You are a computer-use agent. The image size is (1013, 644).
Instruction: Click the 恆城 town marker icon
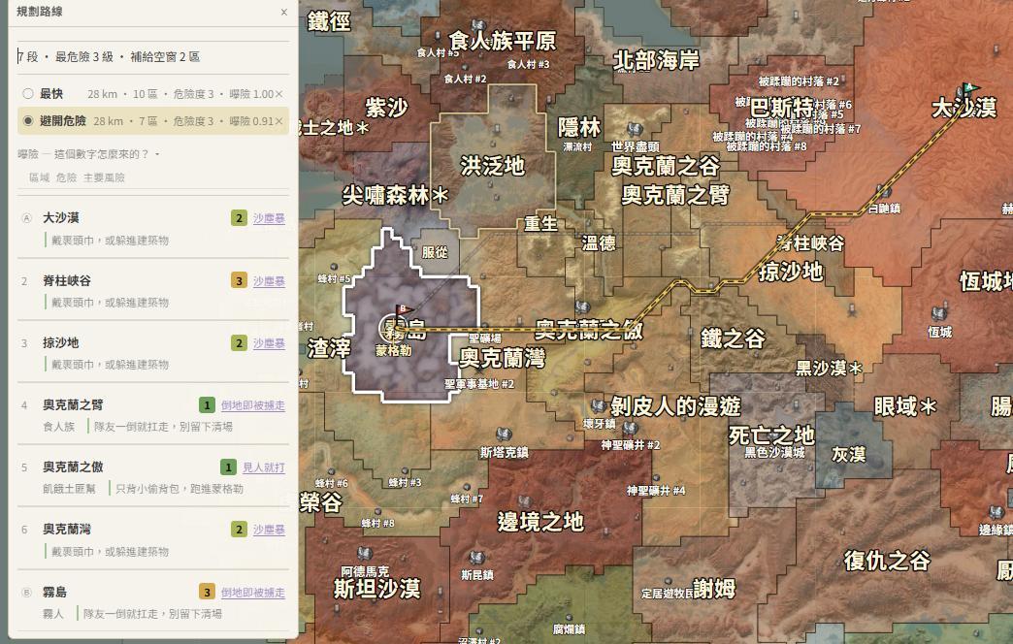(939, 315)
